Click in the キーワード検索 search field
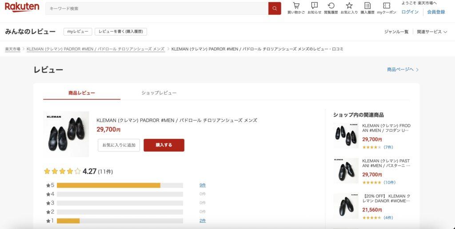455x229 pixels. click(157, 8)
